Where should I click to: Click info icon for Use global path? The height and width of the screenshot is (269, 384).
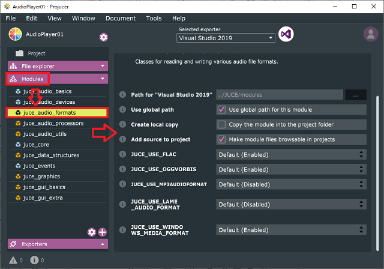pos(122,109)
